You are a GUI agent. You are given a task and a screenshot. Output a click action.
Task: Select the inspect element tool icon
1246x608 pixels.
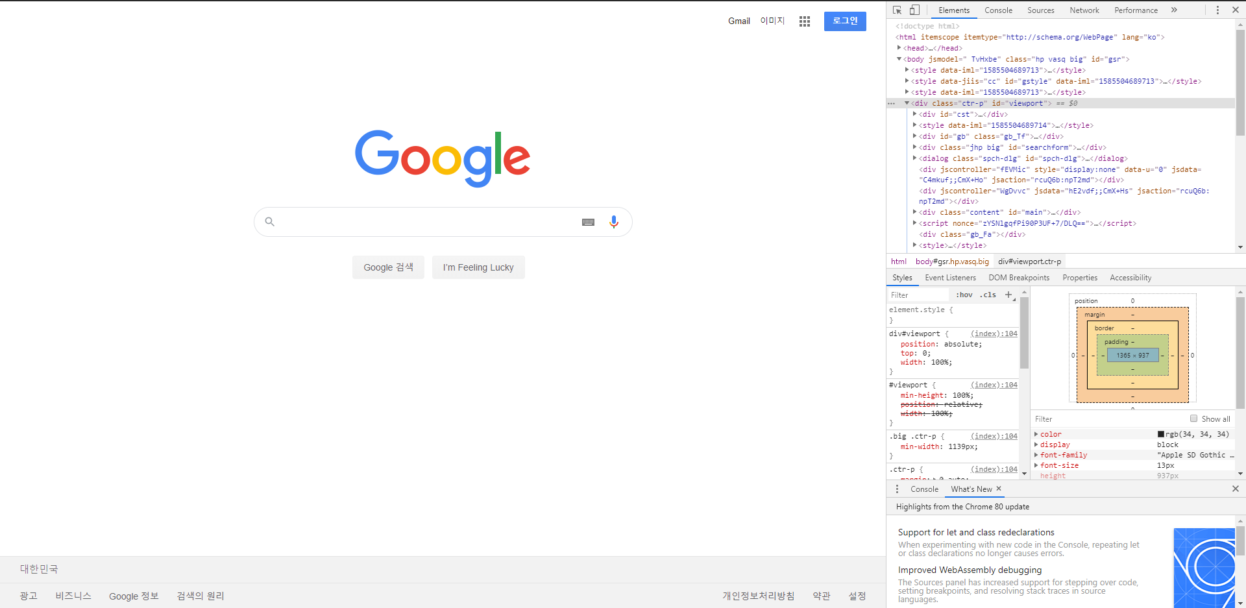(898, 10)
